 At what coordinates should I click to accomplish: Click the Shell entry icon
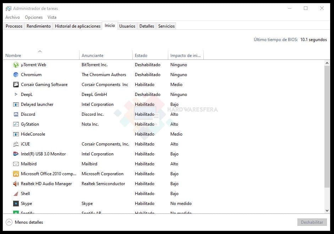(x=16, y=194)
